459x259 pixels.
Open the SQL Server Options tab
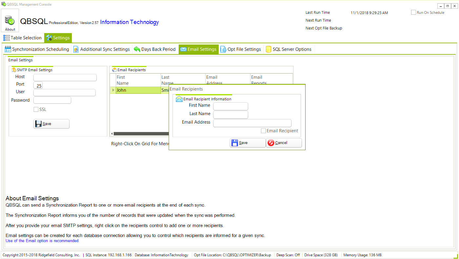[289, 49]
